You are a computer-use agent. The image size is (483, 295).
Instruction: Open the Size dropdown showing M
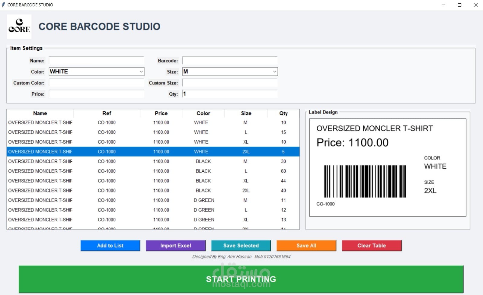point(230,71)
